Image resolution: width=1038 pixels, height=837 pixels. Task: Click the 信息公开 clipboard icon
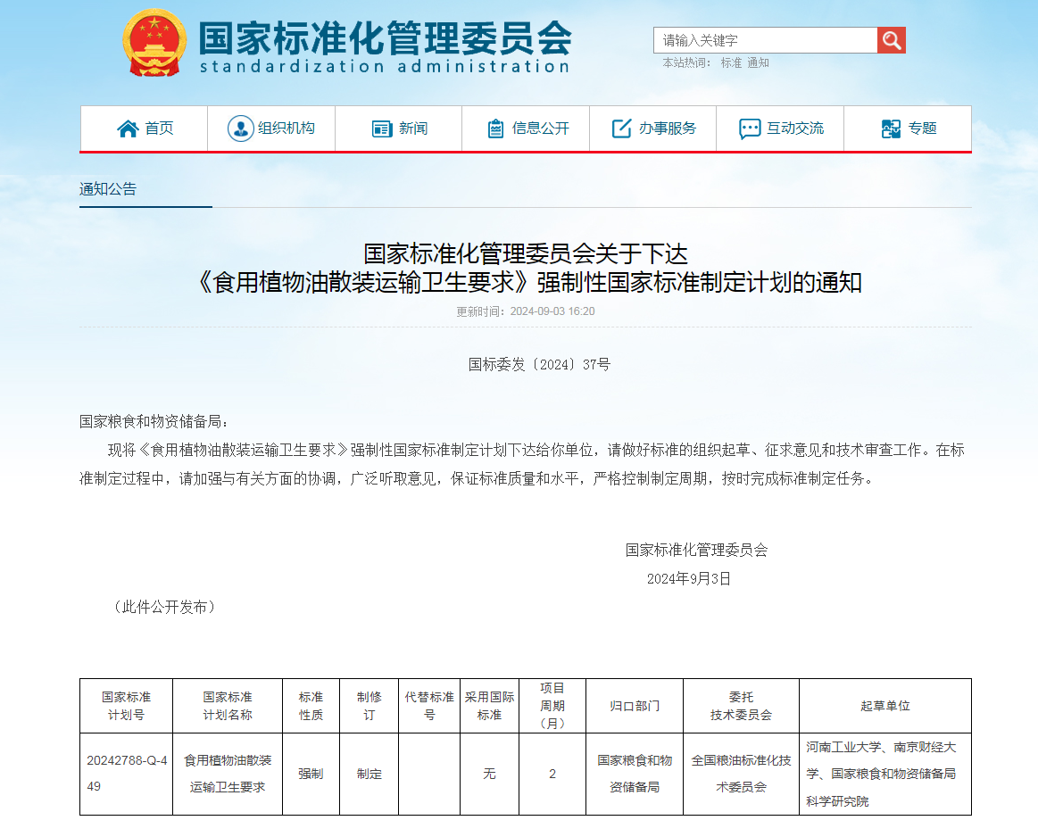click(495, 128)
